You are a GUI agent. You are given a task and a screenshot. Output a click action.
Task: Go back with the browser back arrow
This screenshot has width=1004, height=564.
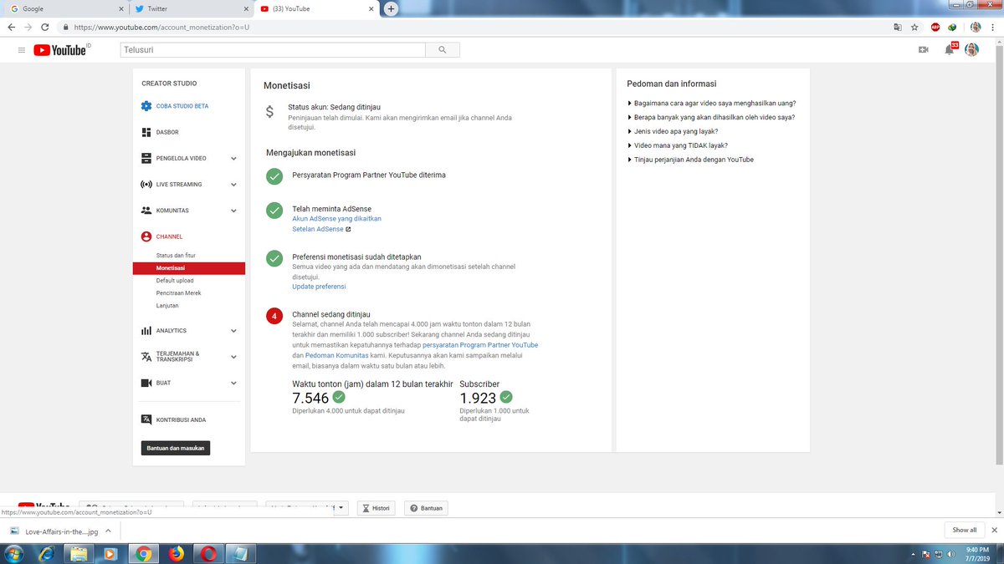11,27
